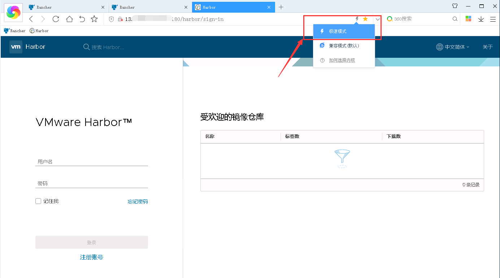Open the browser home page icon

pos(69,19)
